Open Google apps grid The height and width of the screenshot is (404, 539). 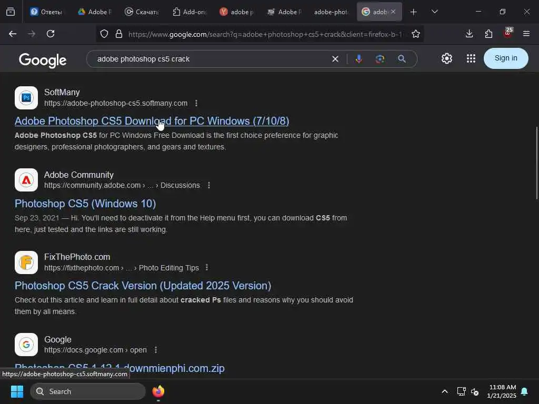[471, 58]
